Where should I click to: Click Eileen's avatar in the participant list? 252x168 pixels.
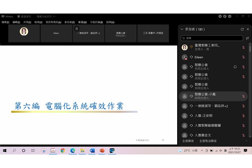(184, 57)
